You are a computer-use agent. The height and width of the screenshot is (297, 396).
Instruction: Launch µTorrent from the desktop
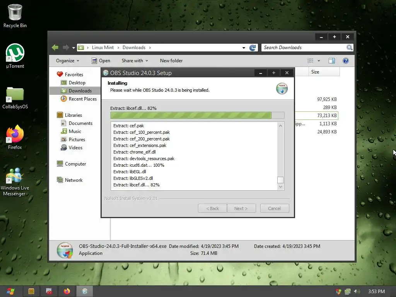[15, 56]
